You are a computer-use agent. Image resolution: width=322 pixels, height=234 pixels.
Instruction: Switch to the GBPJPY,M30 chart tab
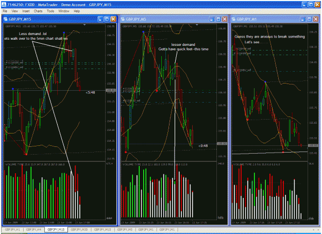point(79,229)
